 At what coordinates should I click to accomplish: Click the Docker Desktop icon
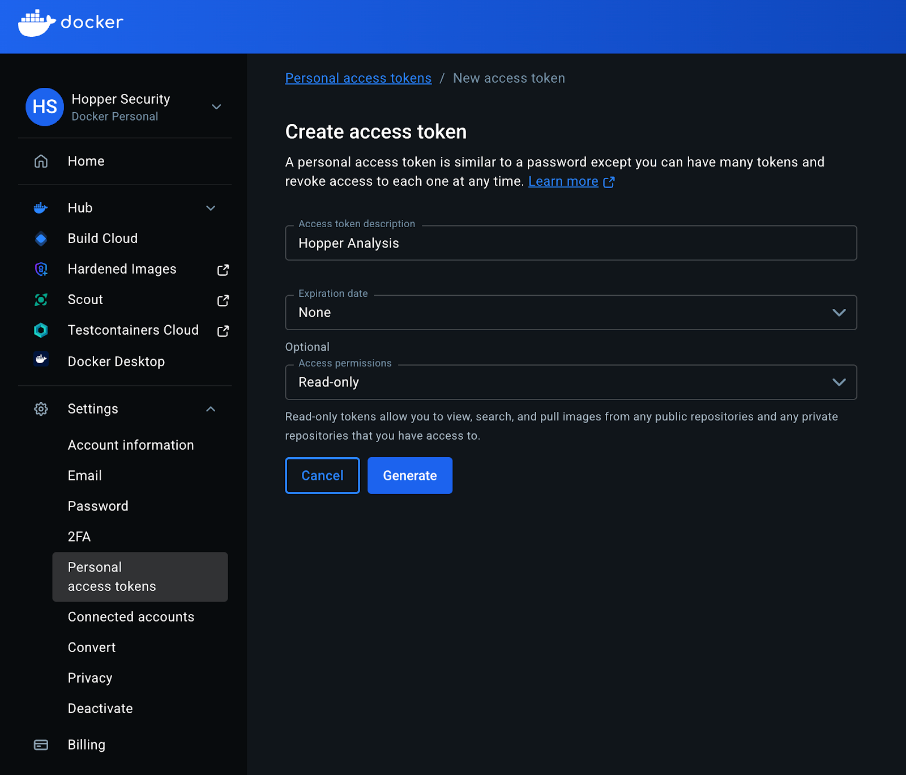(41, 359)
